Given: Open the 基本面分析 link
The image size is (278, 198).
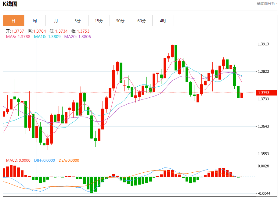Looking at the screenshot, I should click(x=267, y=4).
